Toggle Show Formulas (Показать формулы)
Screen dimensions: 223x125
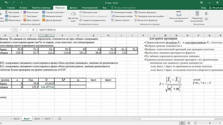pyautogui.click(x=145, y=12)
